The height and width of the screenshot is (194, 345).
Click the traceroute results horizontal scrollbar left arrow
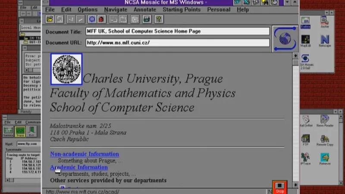pyautogui.click(x=8, y=180)
